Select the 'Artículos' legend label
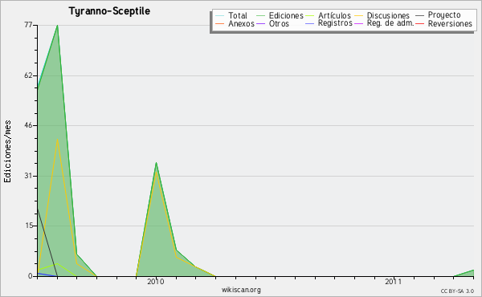 [334, 15]
